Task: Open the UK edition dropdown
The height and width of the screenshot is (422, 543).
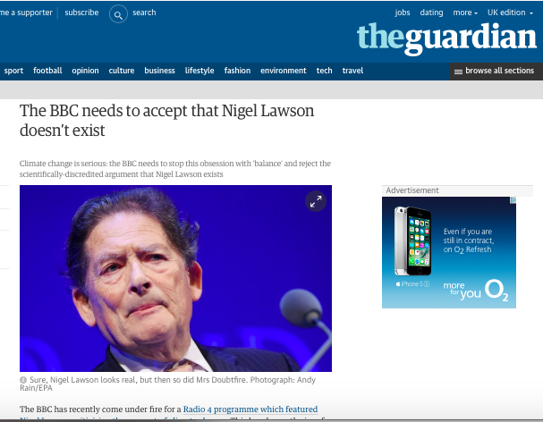Action: 510,13
